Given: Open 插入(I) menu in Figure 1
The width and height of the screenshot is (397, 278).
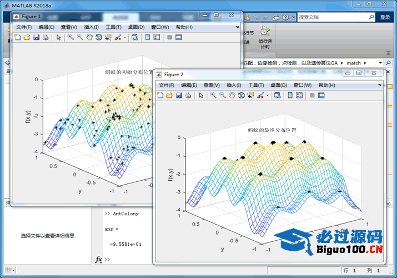Looking at the screenshot, I should (x=91, y=27).
